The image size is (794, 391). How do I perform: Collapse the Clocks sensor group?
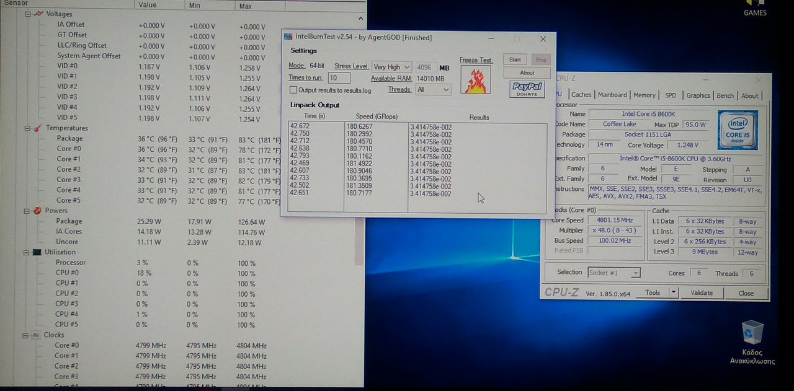coord(27,335)
